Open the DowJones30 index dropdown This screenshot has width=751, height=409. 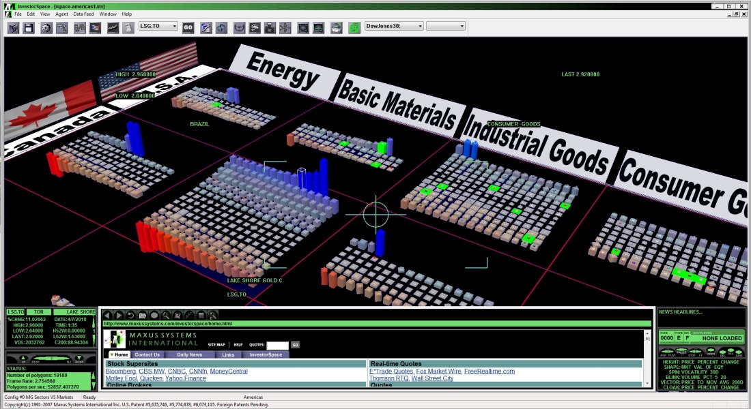pos(420,27)
